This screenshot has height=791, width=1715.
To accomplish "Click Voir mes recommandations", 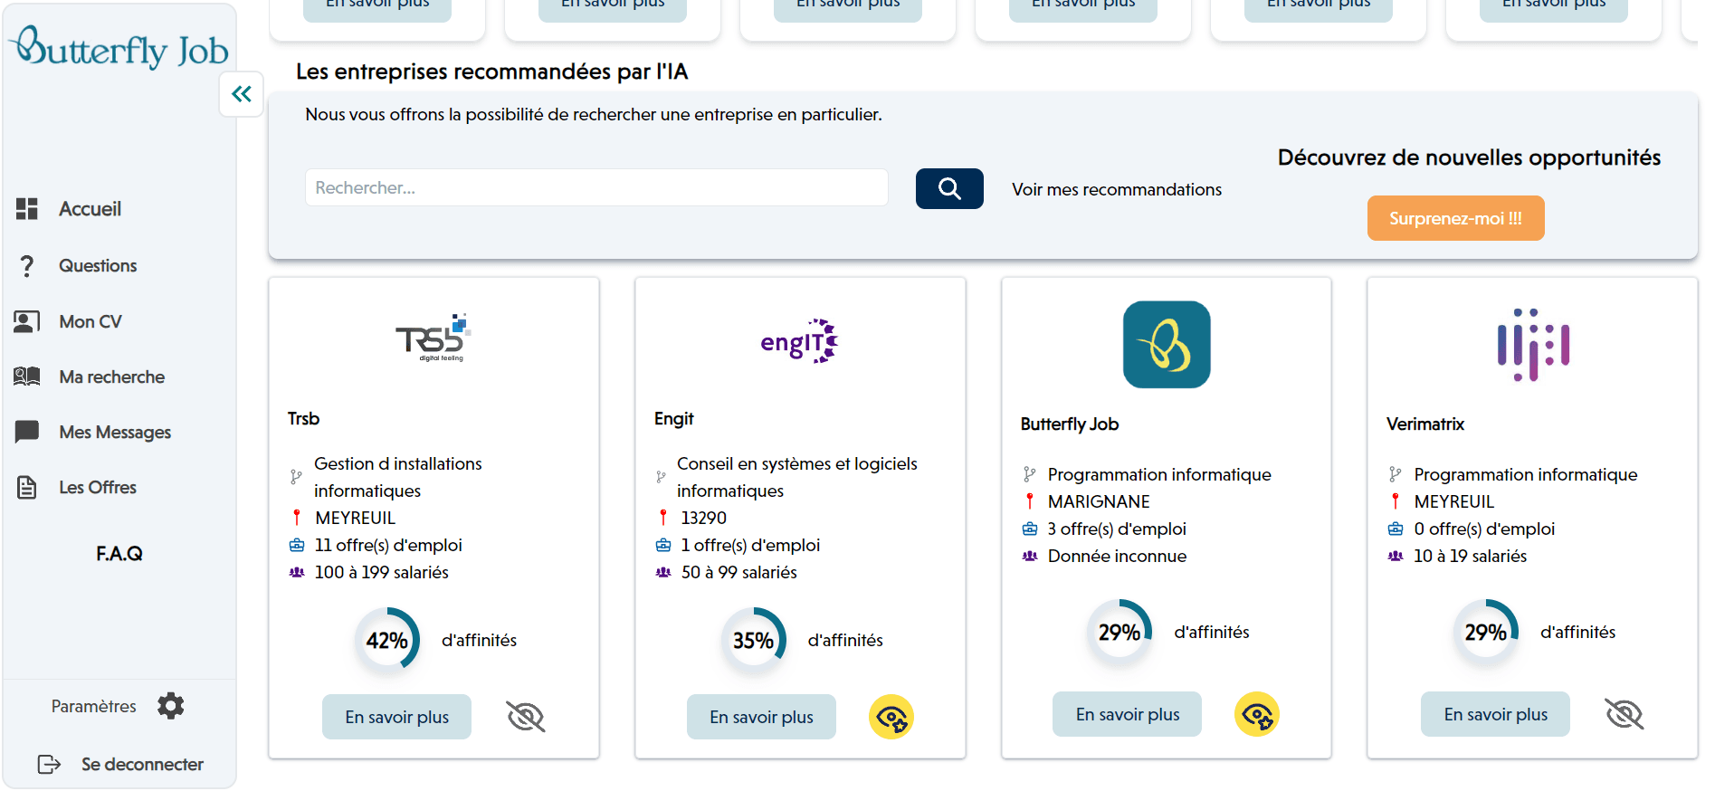I will 1116,189.
